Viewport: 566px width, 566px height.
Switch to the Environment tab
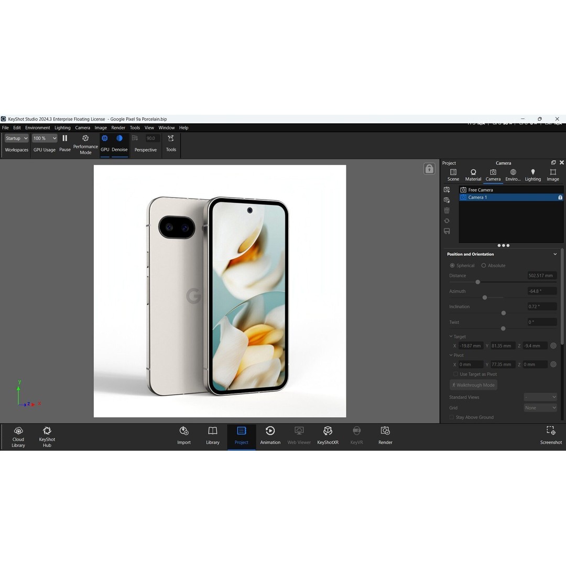[x=513, y=175]
